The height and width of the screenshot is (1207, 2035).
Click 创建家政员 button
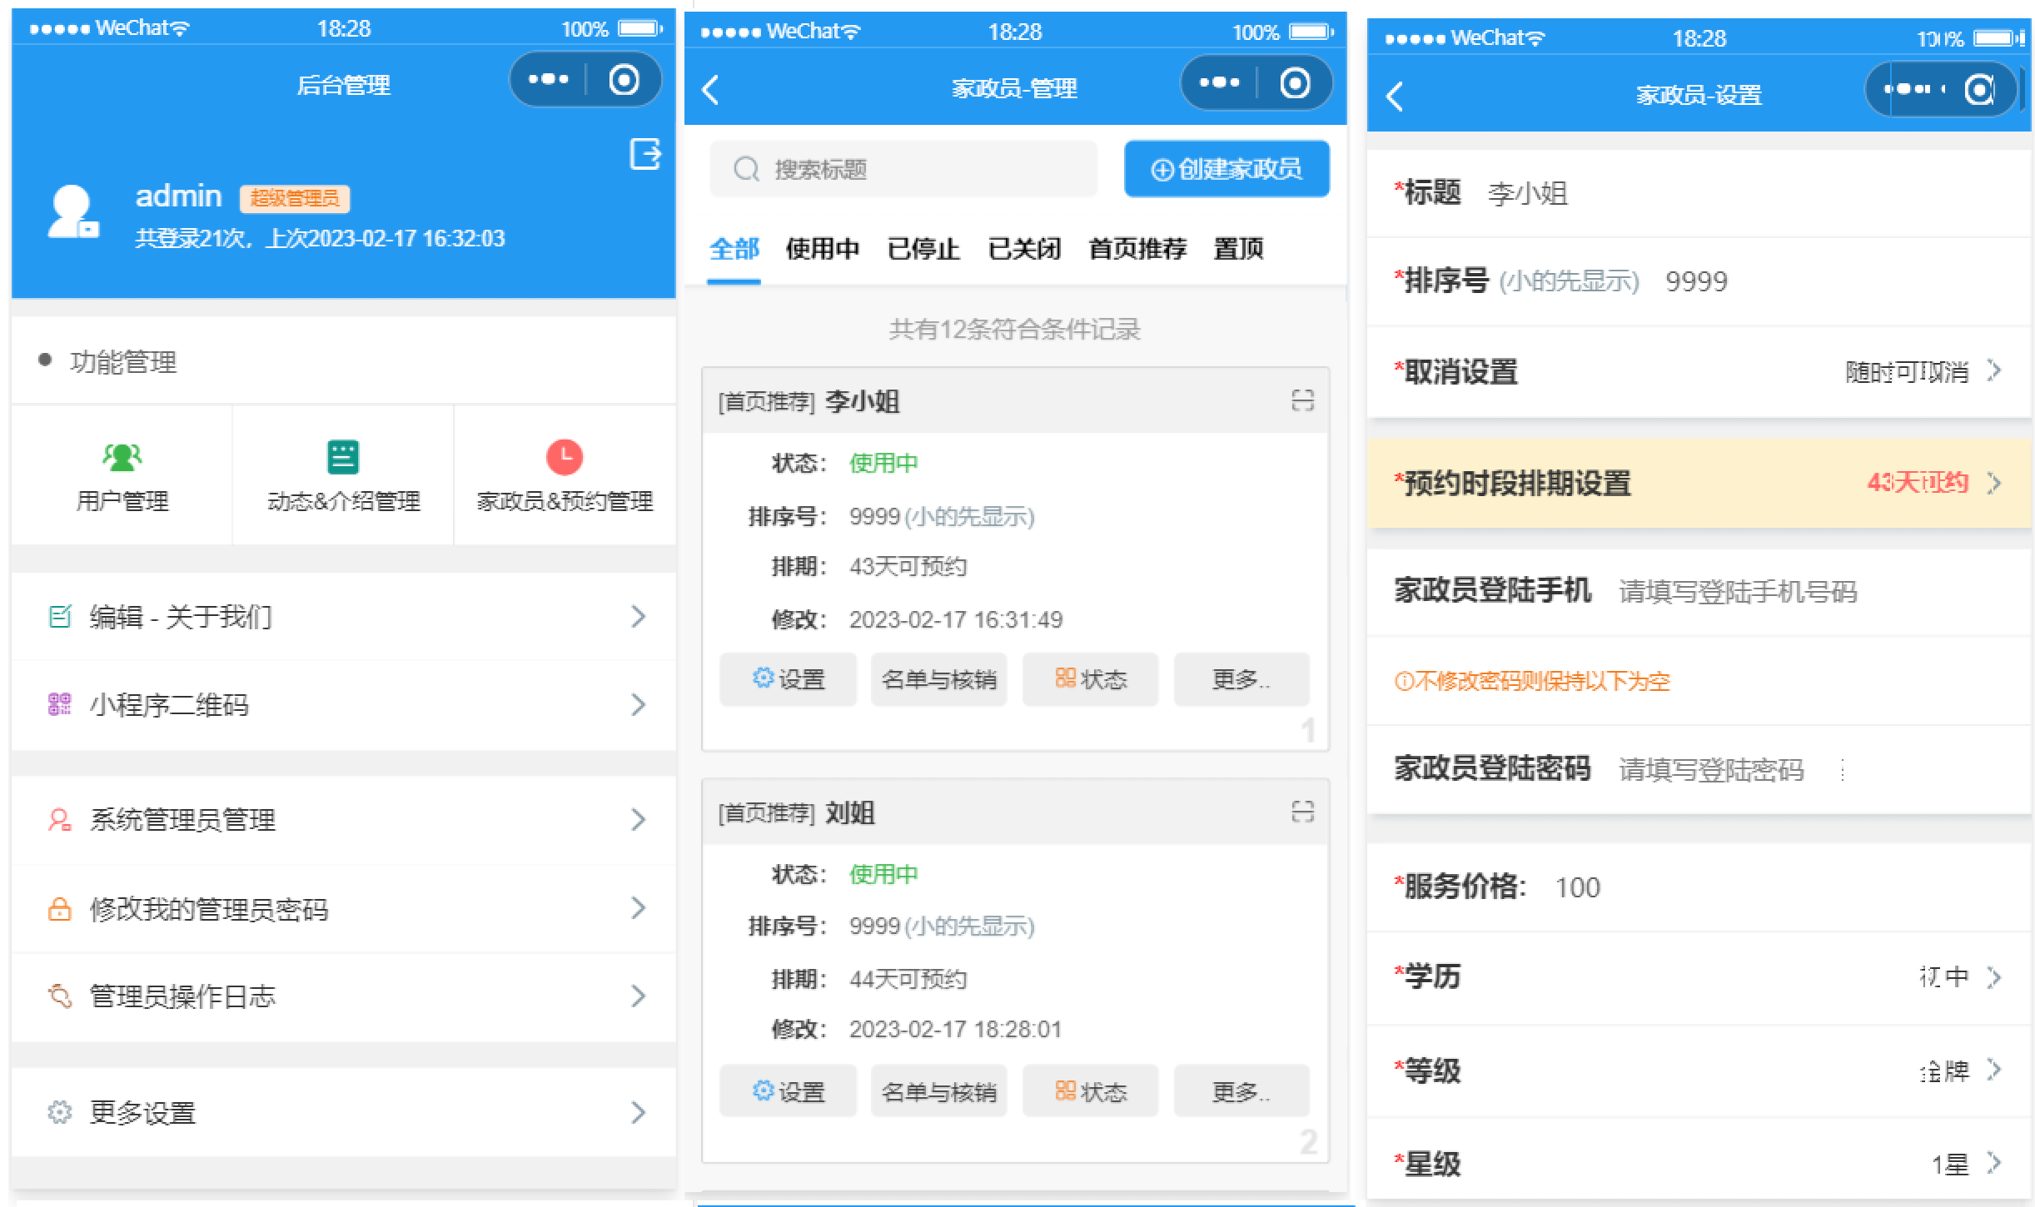(1226, 169)
